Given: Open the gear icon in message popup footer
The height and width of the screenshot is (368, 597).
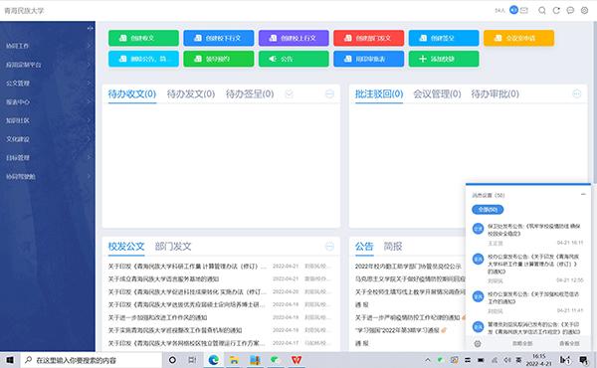Looking at the screenshot, I should pyautogui.click(x=478, y=344).
